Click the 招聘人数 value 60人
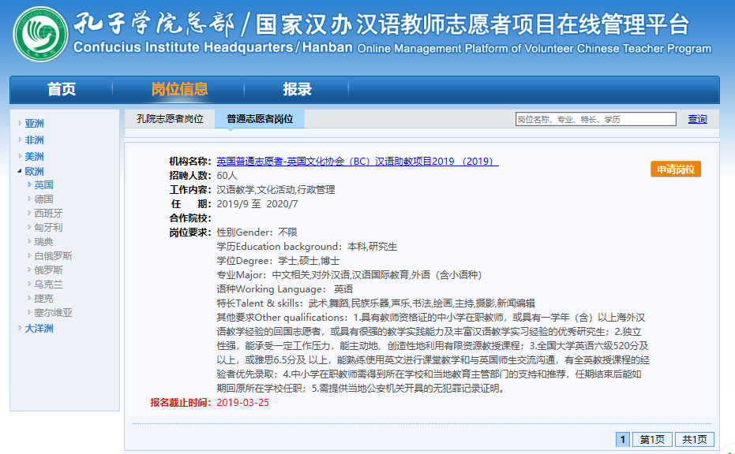The image size is (735, 454). tap(227, 176)
